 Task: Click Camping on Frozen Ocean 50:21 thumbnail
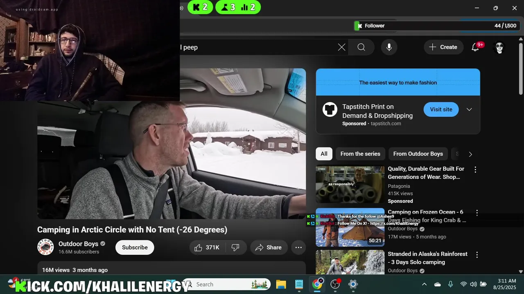tap(350, 227)
